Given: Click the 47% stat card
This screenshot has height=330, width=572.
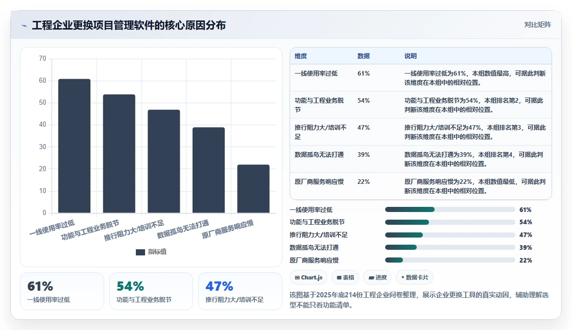Looking at the screenshot, I should pos(240,291).
